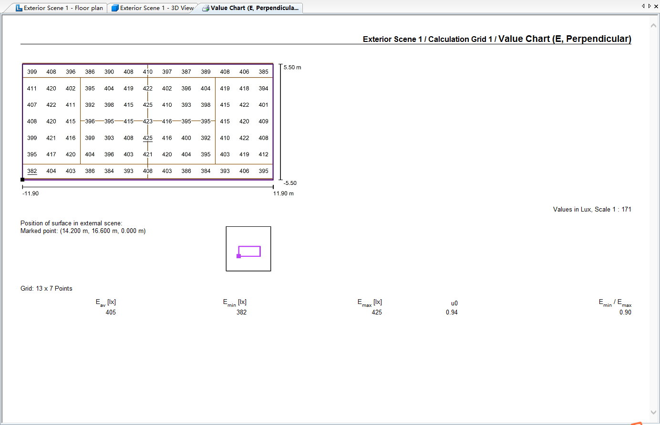
Task: Click the printer icon on Value Chart tab
Action: tap(206, 8)
